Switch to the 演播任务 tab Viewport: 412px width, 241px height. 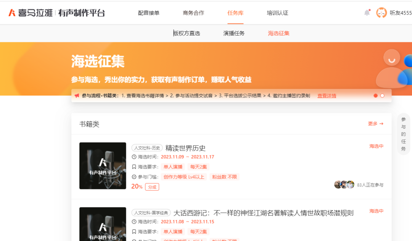pos(234,33)
